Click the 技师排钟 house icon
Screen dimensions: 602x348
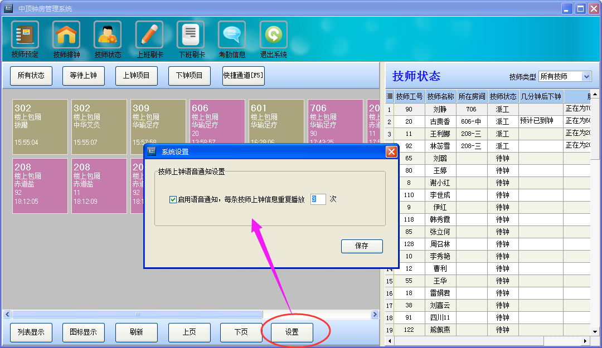pyautogui.click(x=66, y=35)
